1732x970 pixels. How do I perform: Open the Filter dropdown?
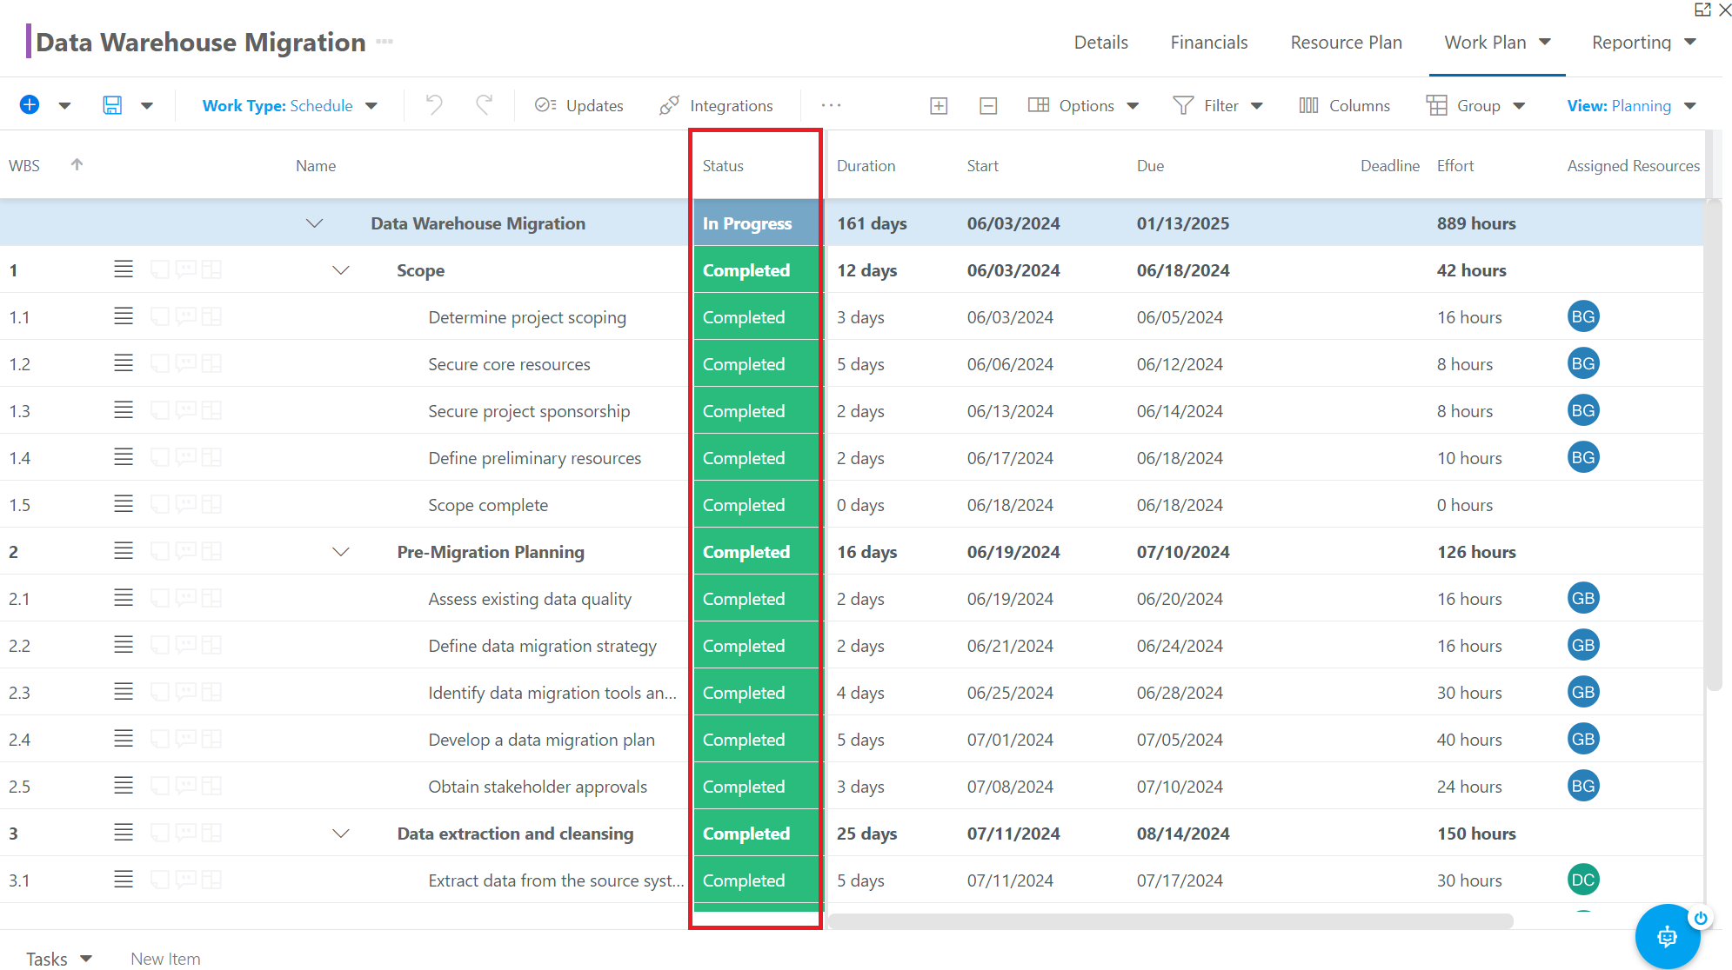point(1218,105)
